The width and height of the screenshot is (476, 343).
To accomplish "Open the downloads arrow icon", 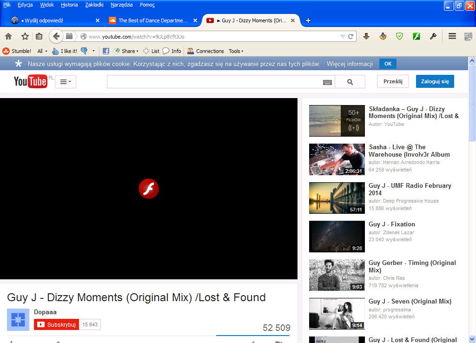I will (x=366, y=36).
